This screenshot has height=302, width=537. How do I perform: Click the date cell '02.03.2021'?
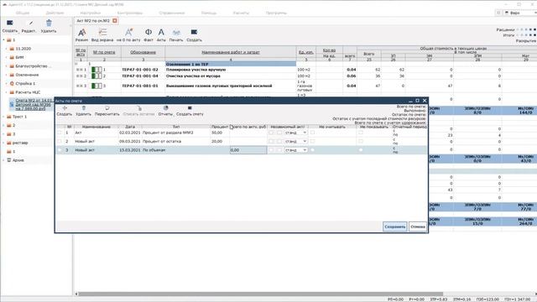(130, 133)
